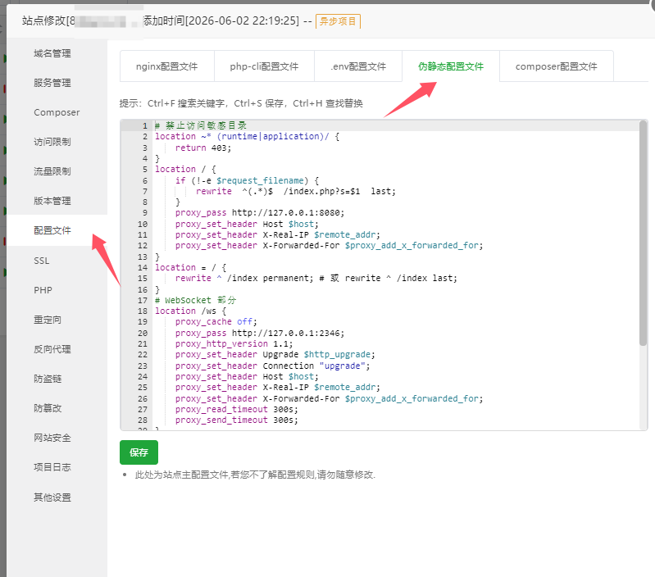
Task: Switch to the composer配置文件 tab
Action: click(x=556, y=66)
